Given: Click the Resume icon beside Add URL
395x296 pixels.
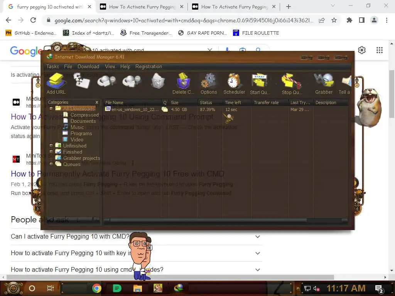Looking at the screenshot, I should click(x=81, y=81).
